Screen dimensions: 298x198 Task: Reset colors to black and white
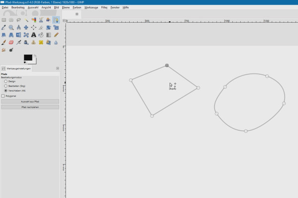[25, 62]
